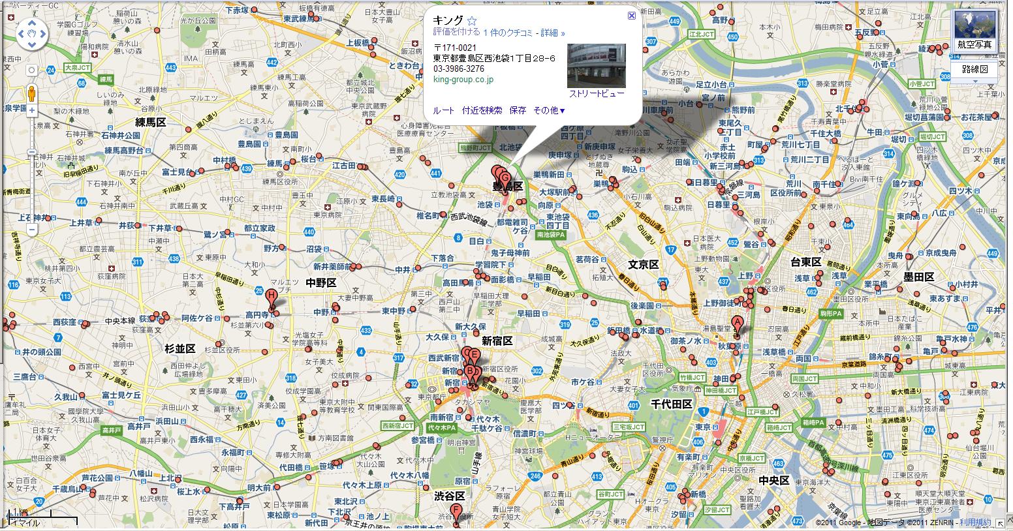Expand the dropdown arrow below 路線図

[974, 80]
